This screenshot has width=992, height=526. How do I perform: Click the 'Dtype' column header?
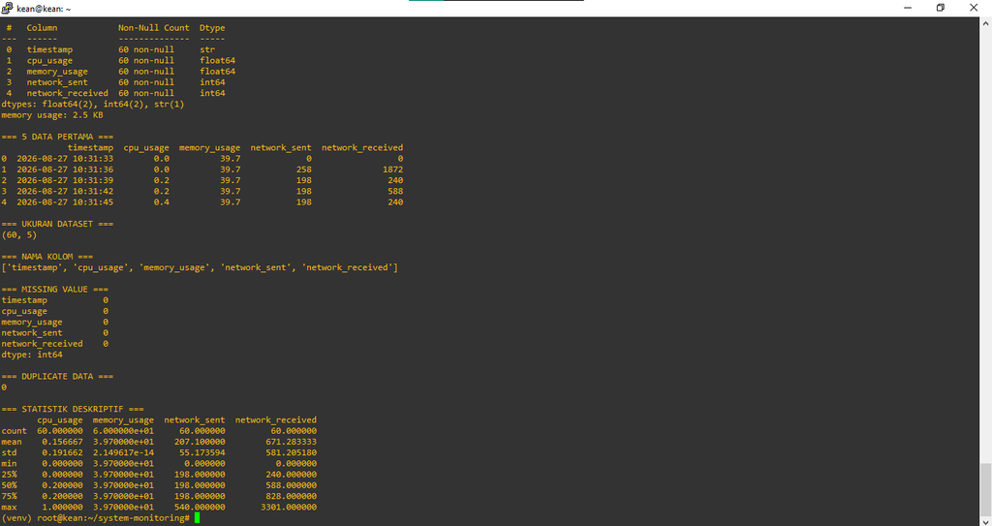tap(212, 28)
